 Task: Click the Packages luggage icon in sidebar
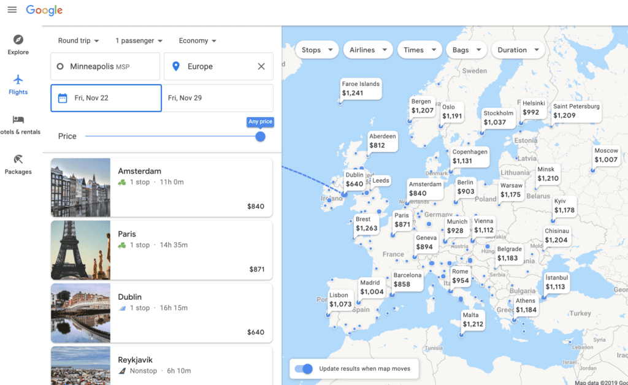(x=18, y=158)
